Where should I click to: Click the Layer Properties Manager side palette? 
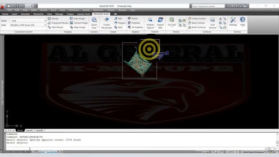click(x=2, y=92)
